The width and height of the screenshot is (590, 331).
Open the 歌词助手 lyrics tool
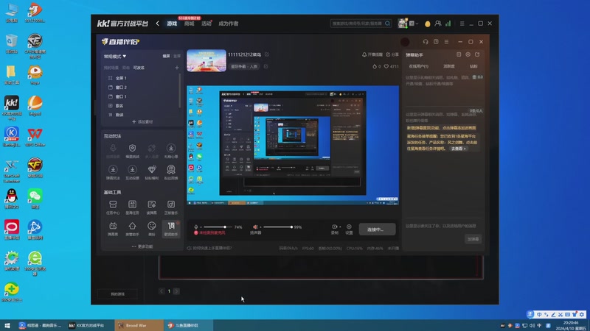pyautogui.click(x=171, y=229)
